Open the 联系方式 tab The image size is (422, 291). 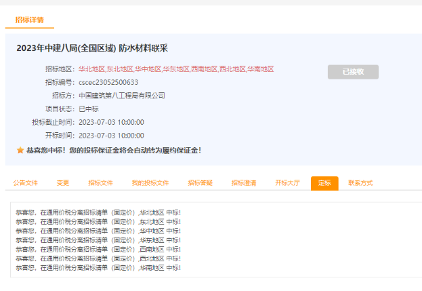[360, 183]
